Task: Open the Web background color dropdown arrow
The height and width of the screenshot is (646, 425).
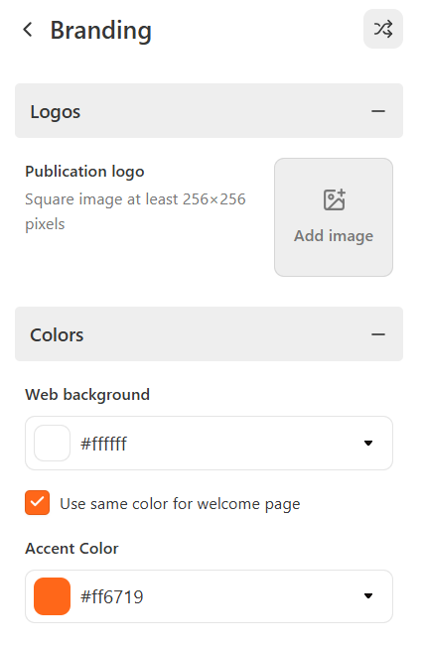Action: pos(368,444)
